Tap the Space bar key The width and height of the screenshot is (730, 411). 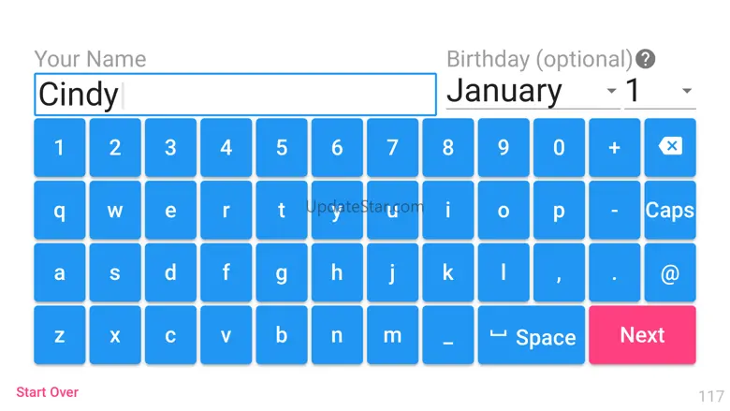[532, 334]
